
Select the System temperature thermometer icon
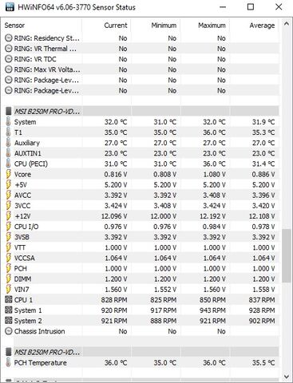tap(9, 122)
